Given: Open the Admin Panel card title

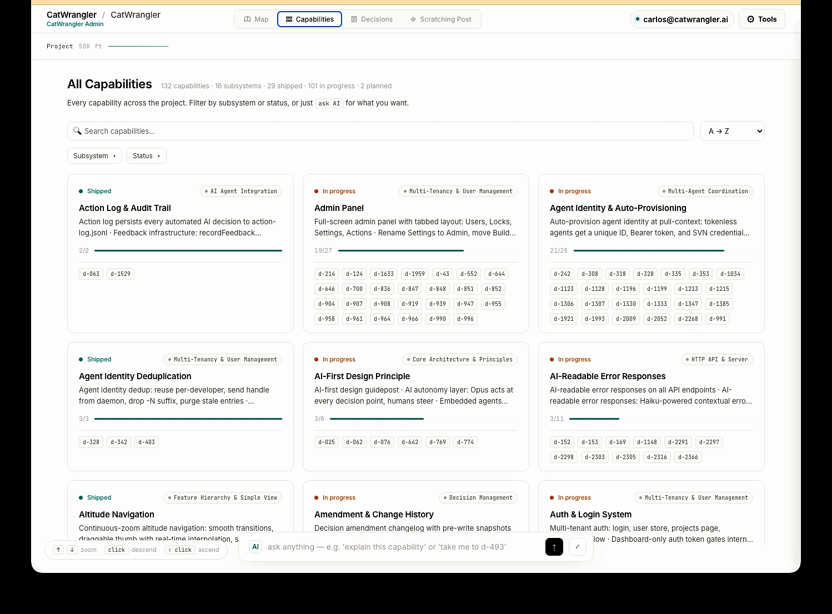Looking at the screenshot, I should 339,208.
